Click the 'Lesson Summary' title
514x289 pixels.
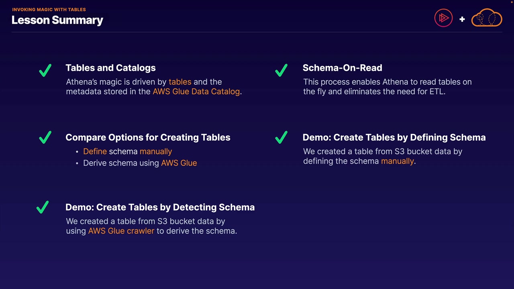(x=57, y=20)
